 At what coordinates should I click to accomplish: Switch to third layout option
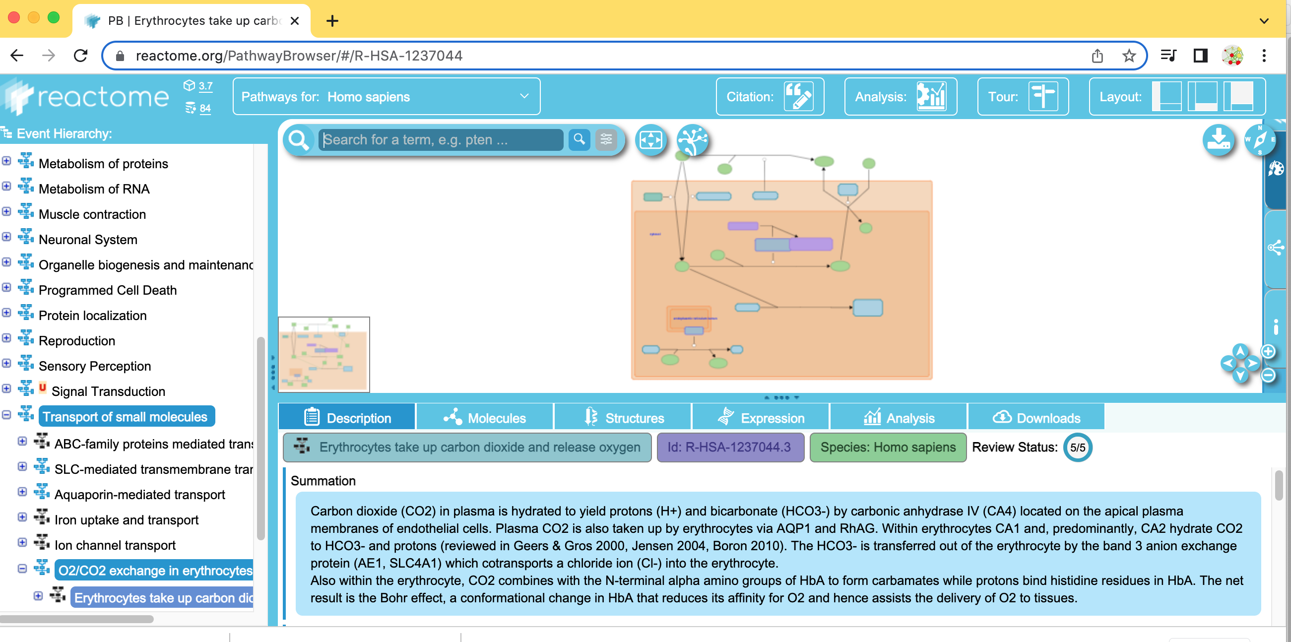1238,96
